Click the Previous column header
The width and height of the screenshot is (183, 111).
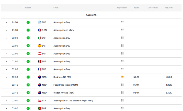point(169,8)
